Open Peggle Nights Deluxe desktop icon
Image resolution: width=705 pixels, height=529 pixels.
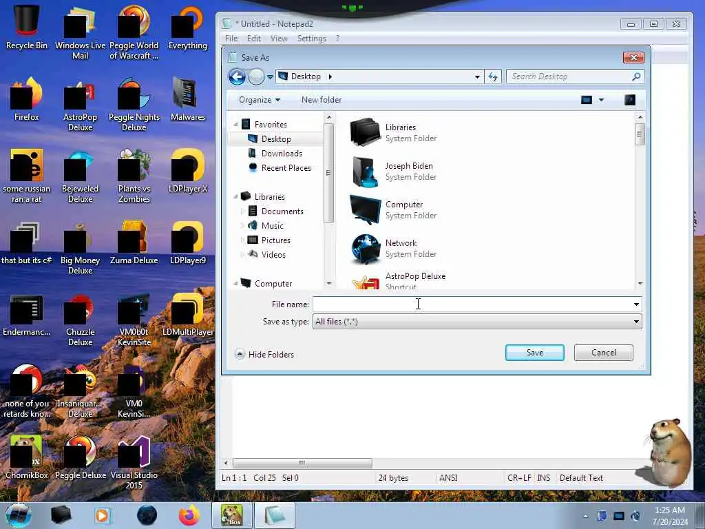click(x=134, y=105)
